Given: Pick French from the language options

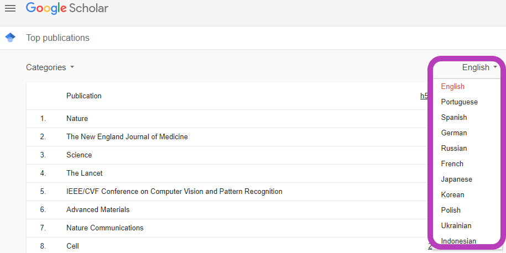Looking at the screenshot, I should pyautogui.click(x=467, y=164).
